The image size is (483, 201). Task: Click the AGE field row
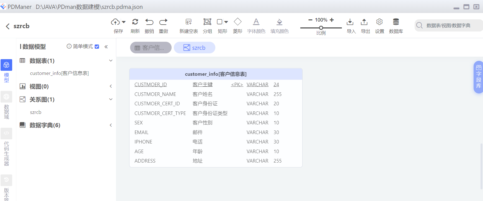point(216,152)
